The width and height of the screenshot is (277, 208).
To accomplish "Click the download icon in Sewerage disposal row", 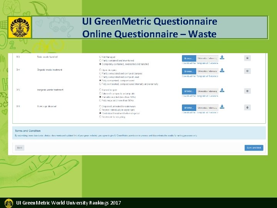I will coord(222,107).
